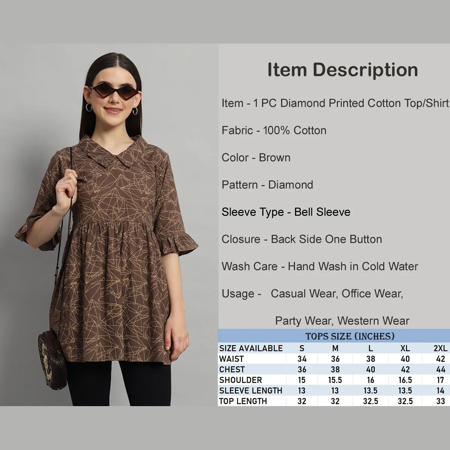Click the 'M' size column header
Image resolution: width=450 pixels, height=450 pixels.
(x=335, y=348)
